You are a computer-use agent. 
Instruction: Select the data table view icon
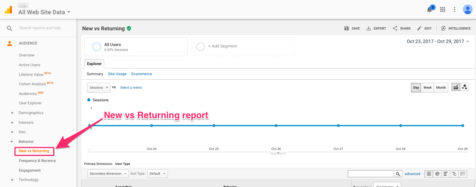point(429,174)
